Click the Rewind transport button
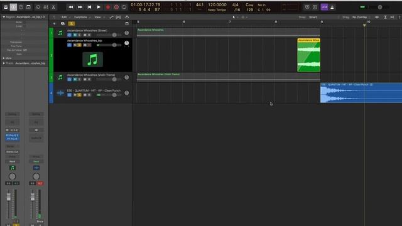The image size is (402, 226). (x=71, y=7)
